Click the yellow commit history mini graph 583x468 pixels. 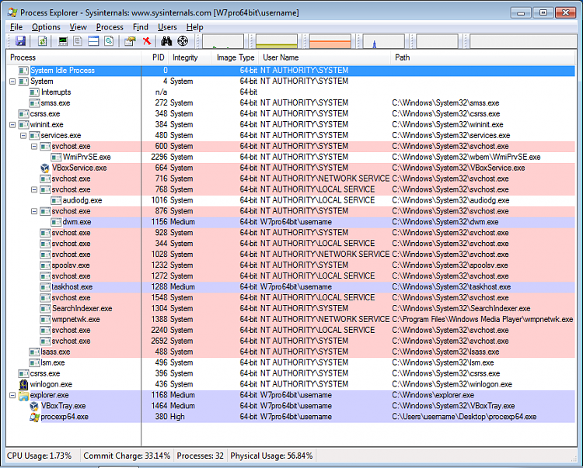point(277,42)
